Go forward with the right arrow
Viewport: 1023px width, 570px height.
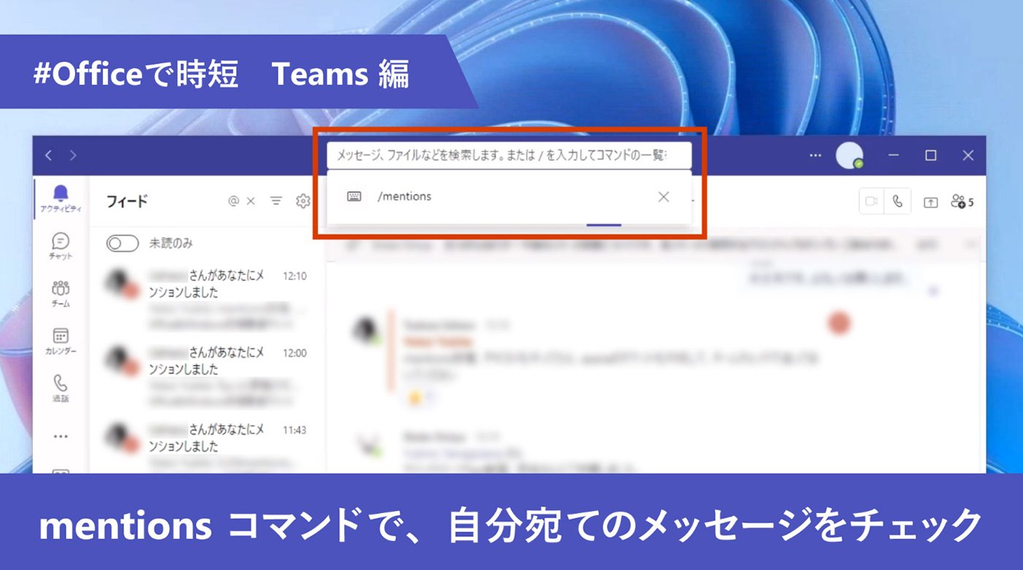[x=73, y=155]
